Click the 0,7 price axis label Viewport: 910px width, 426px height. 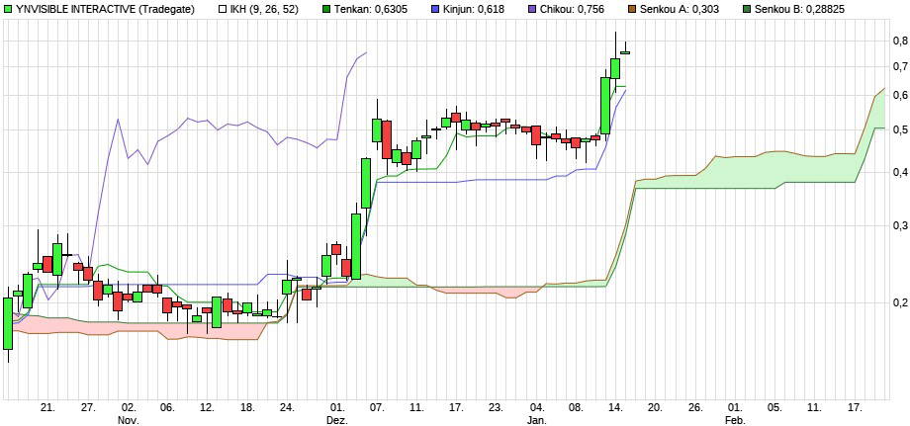pos(900,66)
